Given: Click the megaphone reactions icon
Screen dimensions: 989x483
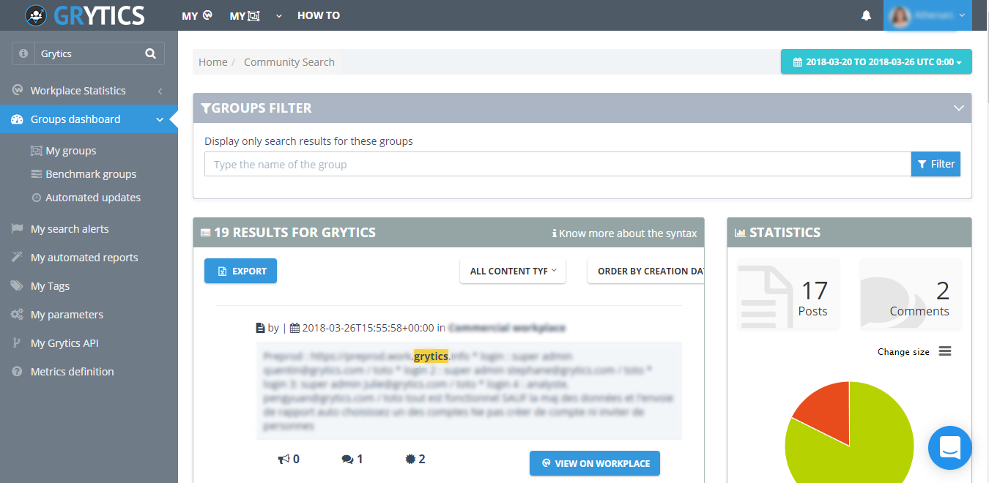Looking at the screenshot, I should (x=283, y=460).
